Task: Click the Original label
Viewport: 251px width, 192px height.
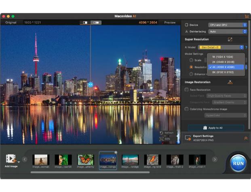Action: (11, 23)
